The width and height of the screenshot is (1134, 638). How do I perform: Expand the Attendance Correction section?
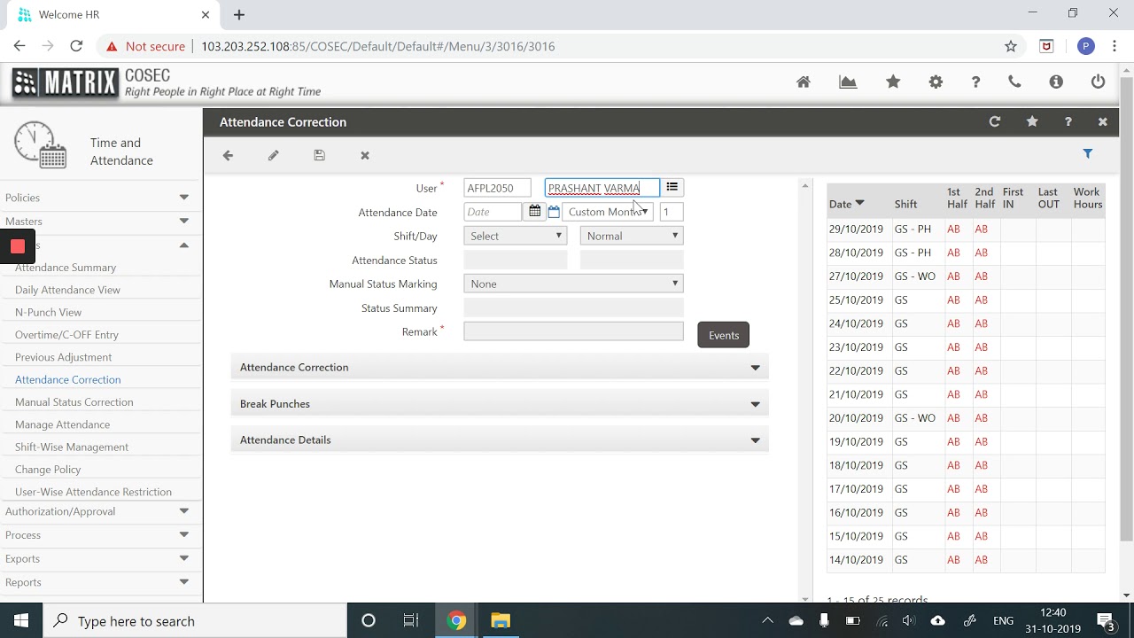(x=500, y=367)
